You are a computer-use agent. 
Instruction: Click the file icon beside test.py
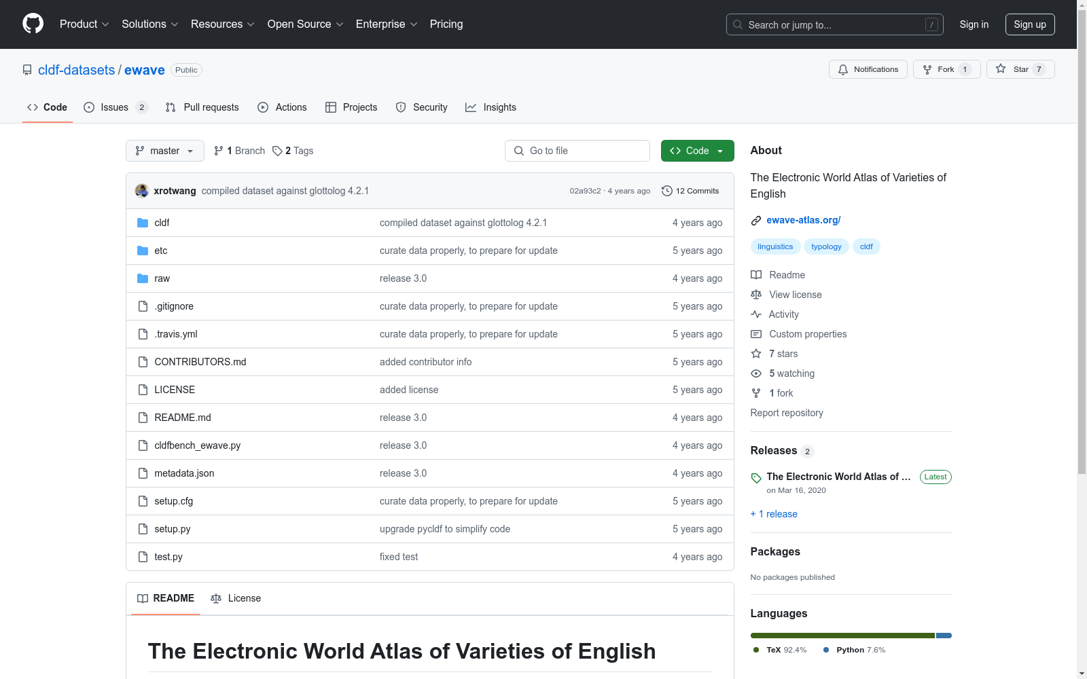[x=143, y=557]
